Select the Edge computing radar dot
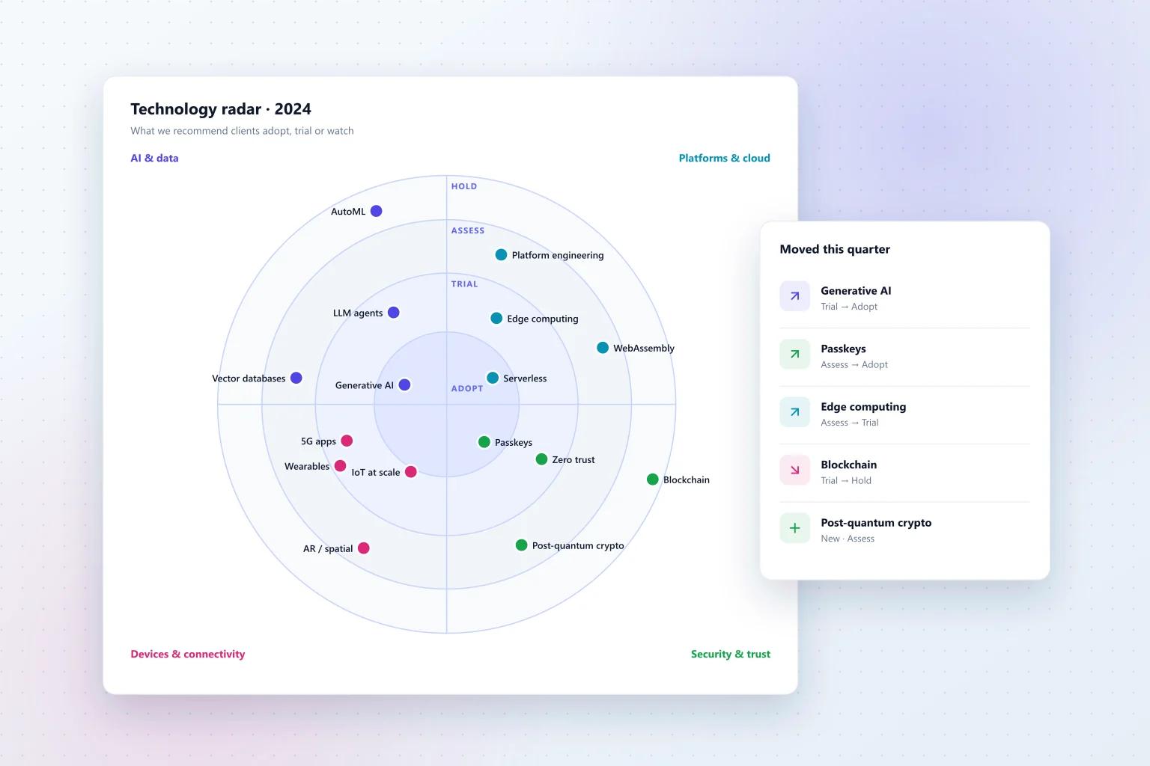Image resolution: width=1150 pixels, height=766 pixels. click(496, 318)
